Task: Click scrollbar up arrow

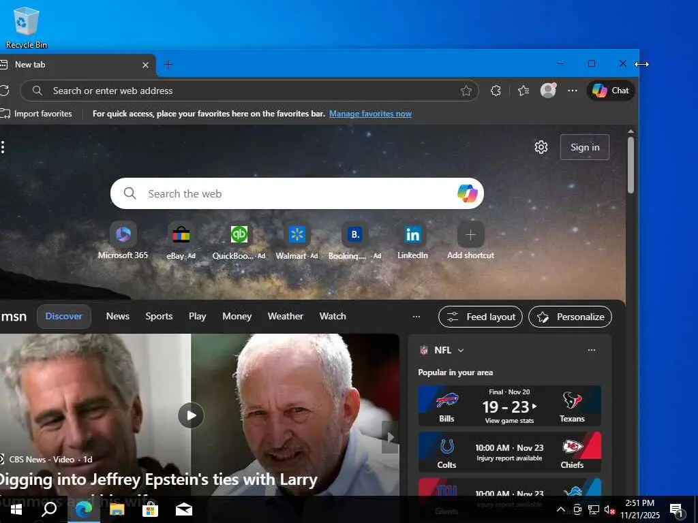Action: [x=631, y=131]
